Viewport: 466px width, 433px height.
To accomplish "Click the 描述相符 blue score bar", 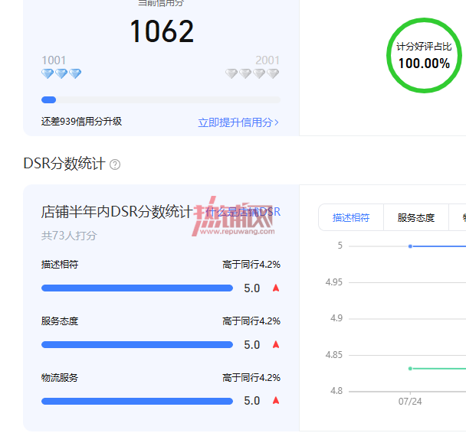I will click(137, 288).
